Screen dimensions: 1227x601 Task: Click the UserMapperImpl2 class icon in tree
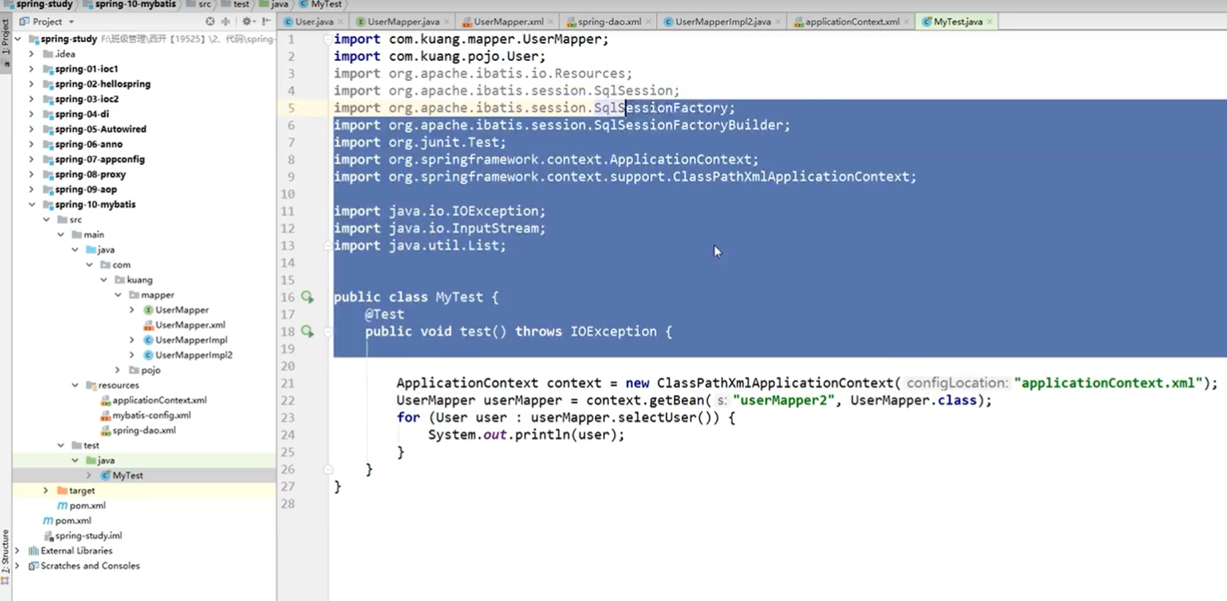coord(149,355)
